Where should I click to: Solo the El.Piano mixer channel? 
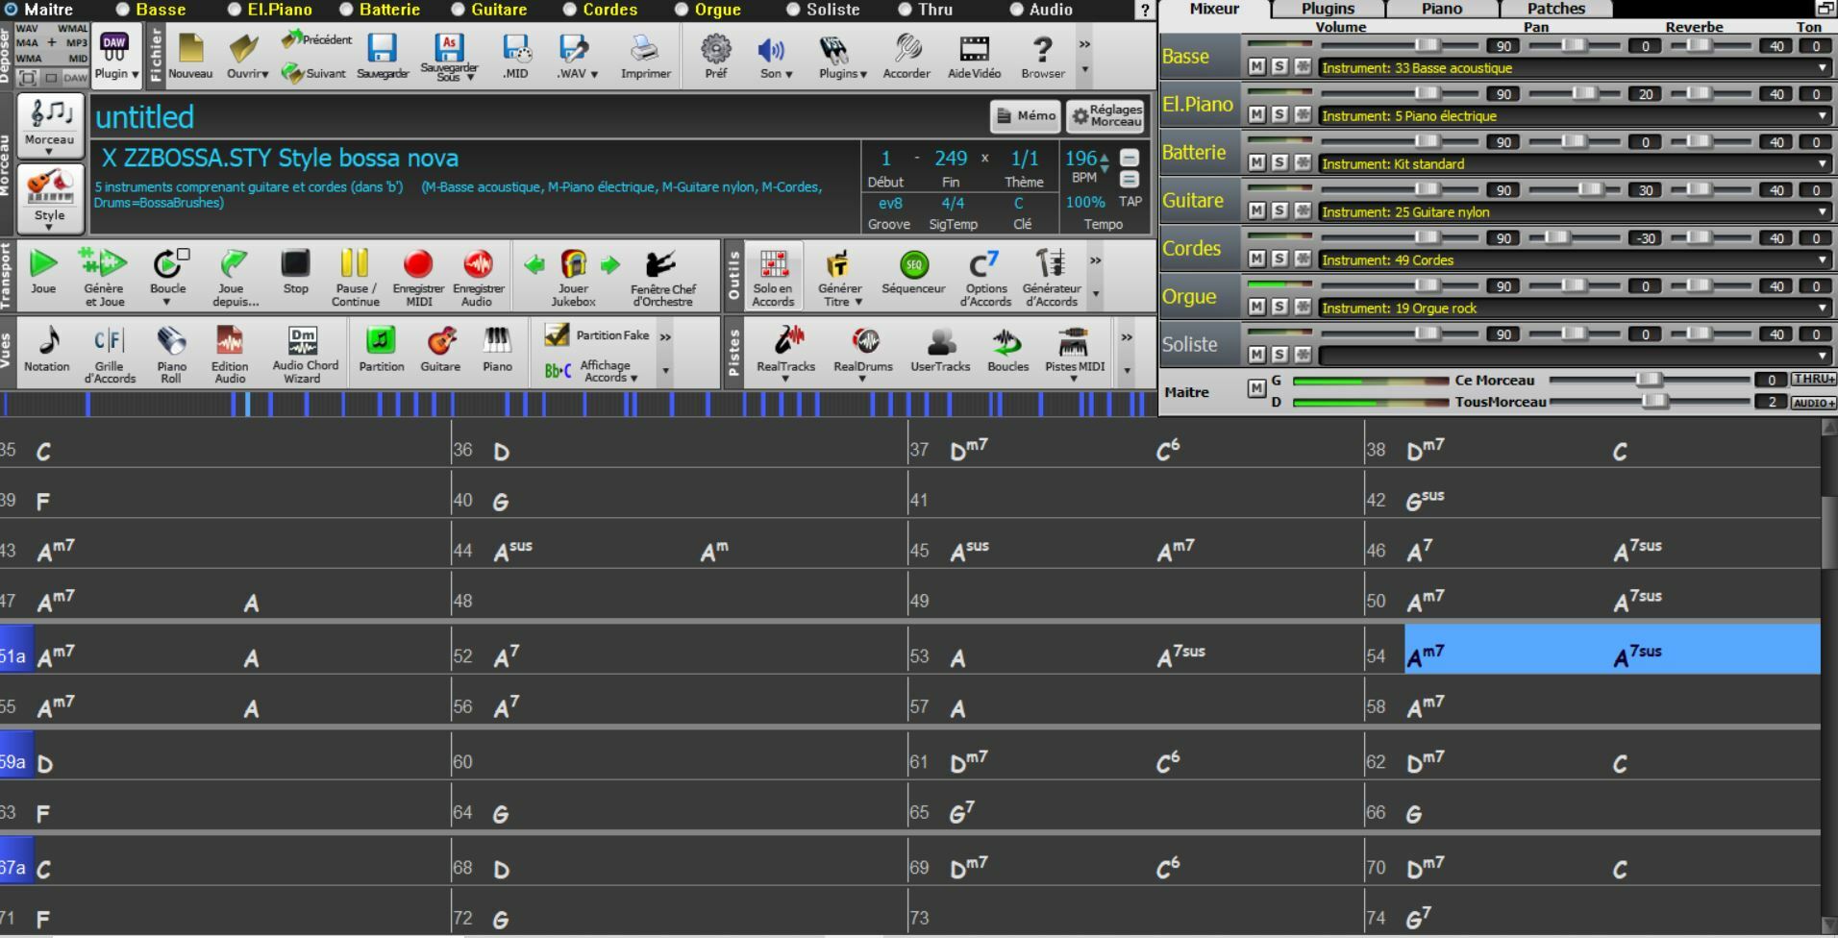1279,114
